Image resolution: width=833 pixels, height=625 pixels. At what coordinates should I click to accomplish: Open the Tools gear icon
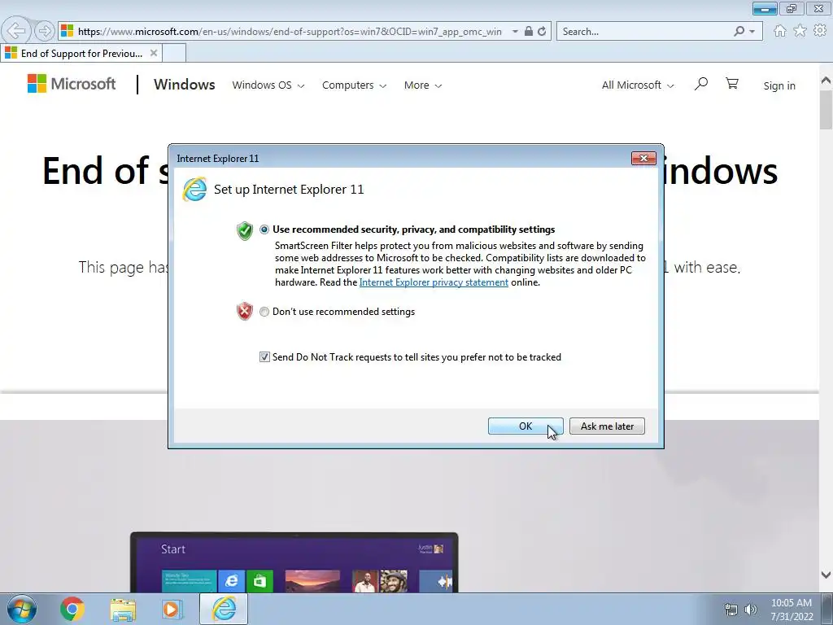coord(820,31)
